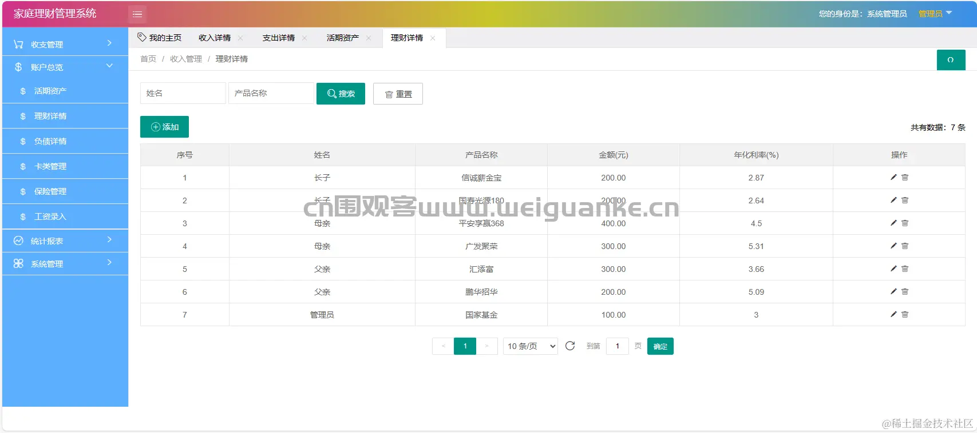Close the 收入详情 tab
This screenshot has width=977, height=433.
(x=240, y=38)
